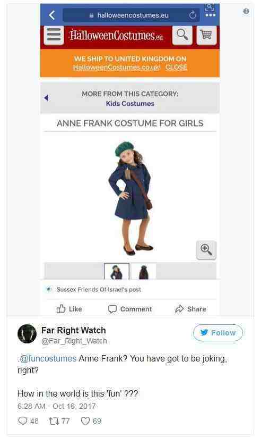The image size is (261, 437).
Task: Follow Far Right Watch on Twitter
Action: pos(217,333)
